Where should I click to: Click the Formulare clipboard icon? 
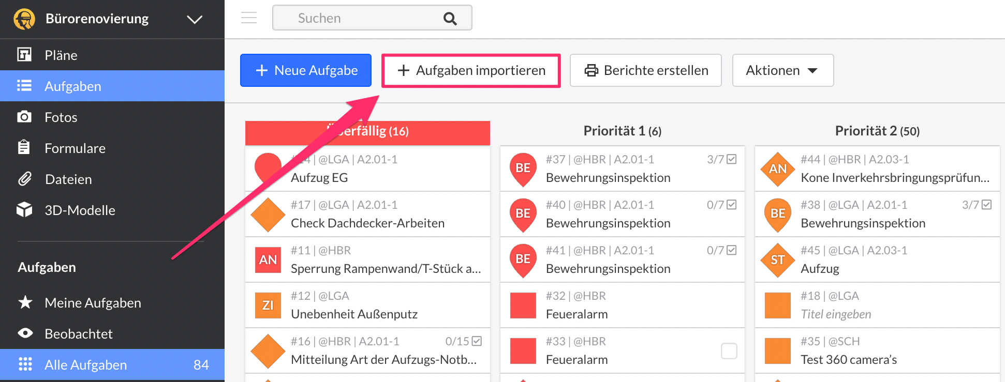[x=24, y=148]
